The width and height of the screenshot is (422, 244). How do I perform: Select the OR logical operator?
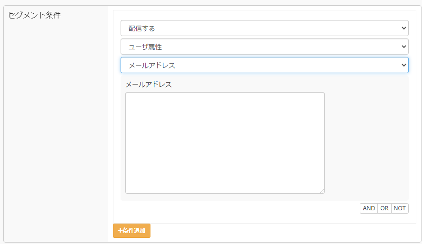tap(384, 208)
